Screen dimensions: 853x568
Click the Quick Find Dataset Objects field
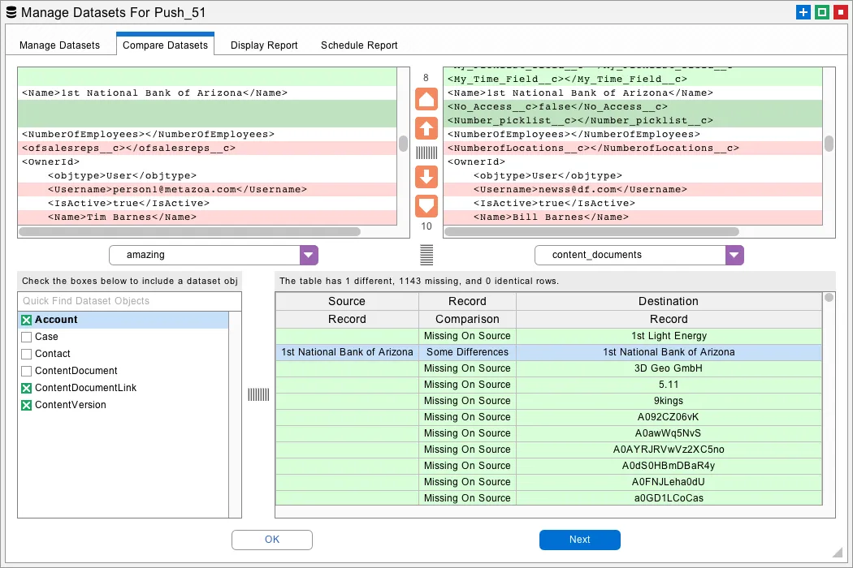(x=130, y=301)
